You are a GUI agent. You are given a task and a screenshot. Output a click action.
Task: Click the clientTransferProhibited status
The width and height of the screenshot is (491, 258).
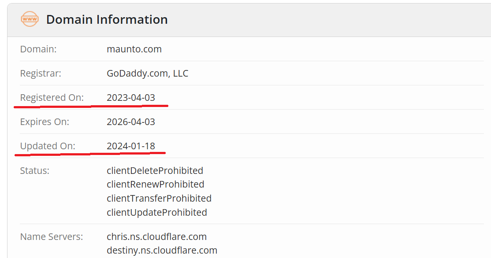(x=159, y=198)
